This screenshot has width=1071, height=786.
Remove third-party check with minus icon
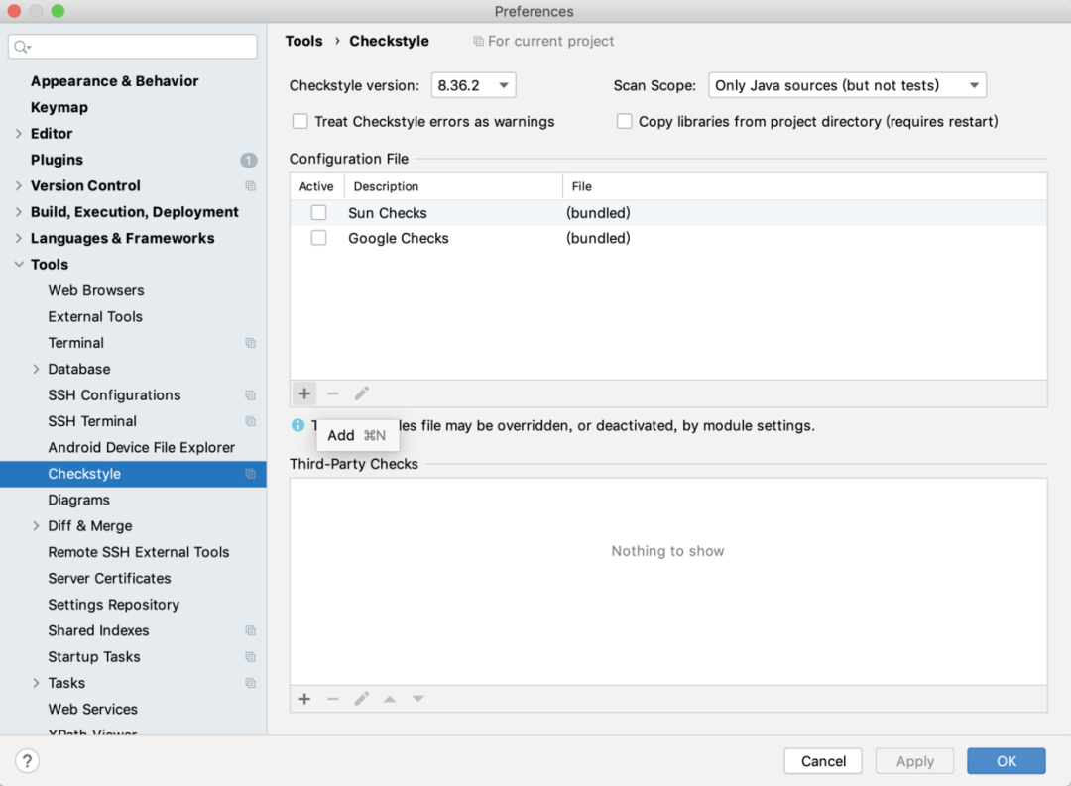coord(332,699)
